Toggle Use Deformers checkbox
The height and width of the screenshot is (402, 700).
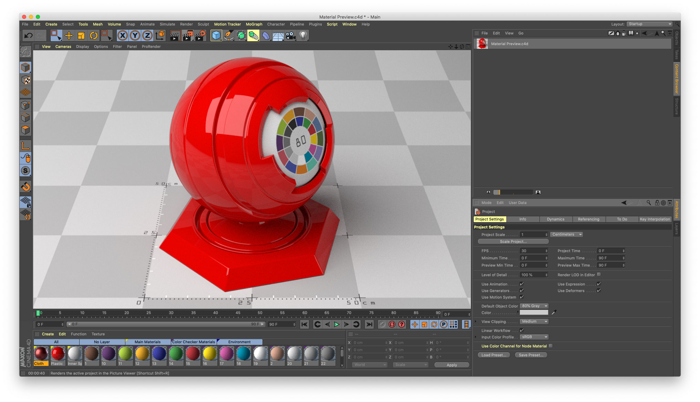pos(599,291)
